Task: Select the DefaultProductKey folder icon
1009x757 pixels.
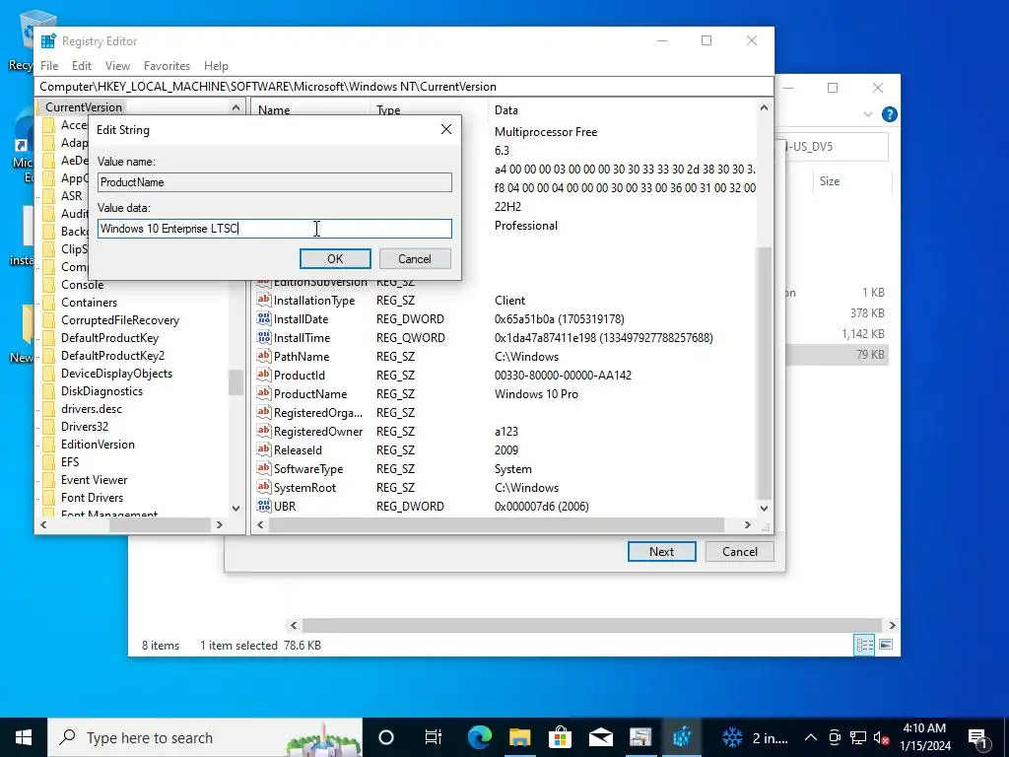Action: click(x=49, y=338)
